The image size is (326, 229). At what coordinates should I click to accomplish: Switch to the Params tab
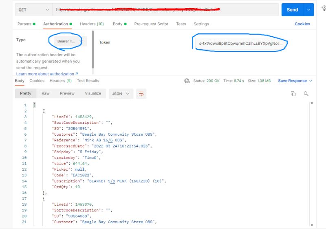coord(26,24)
